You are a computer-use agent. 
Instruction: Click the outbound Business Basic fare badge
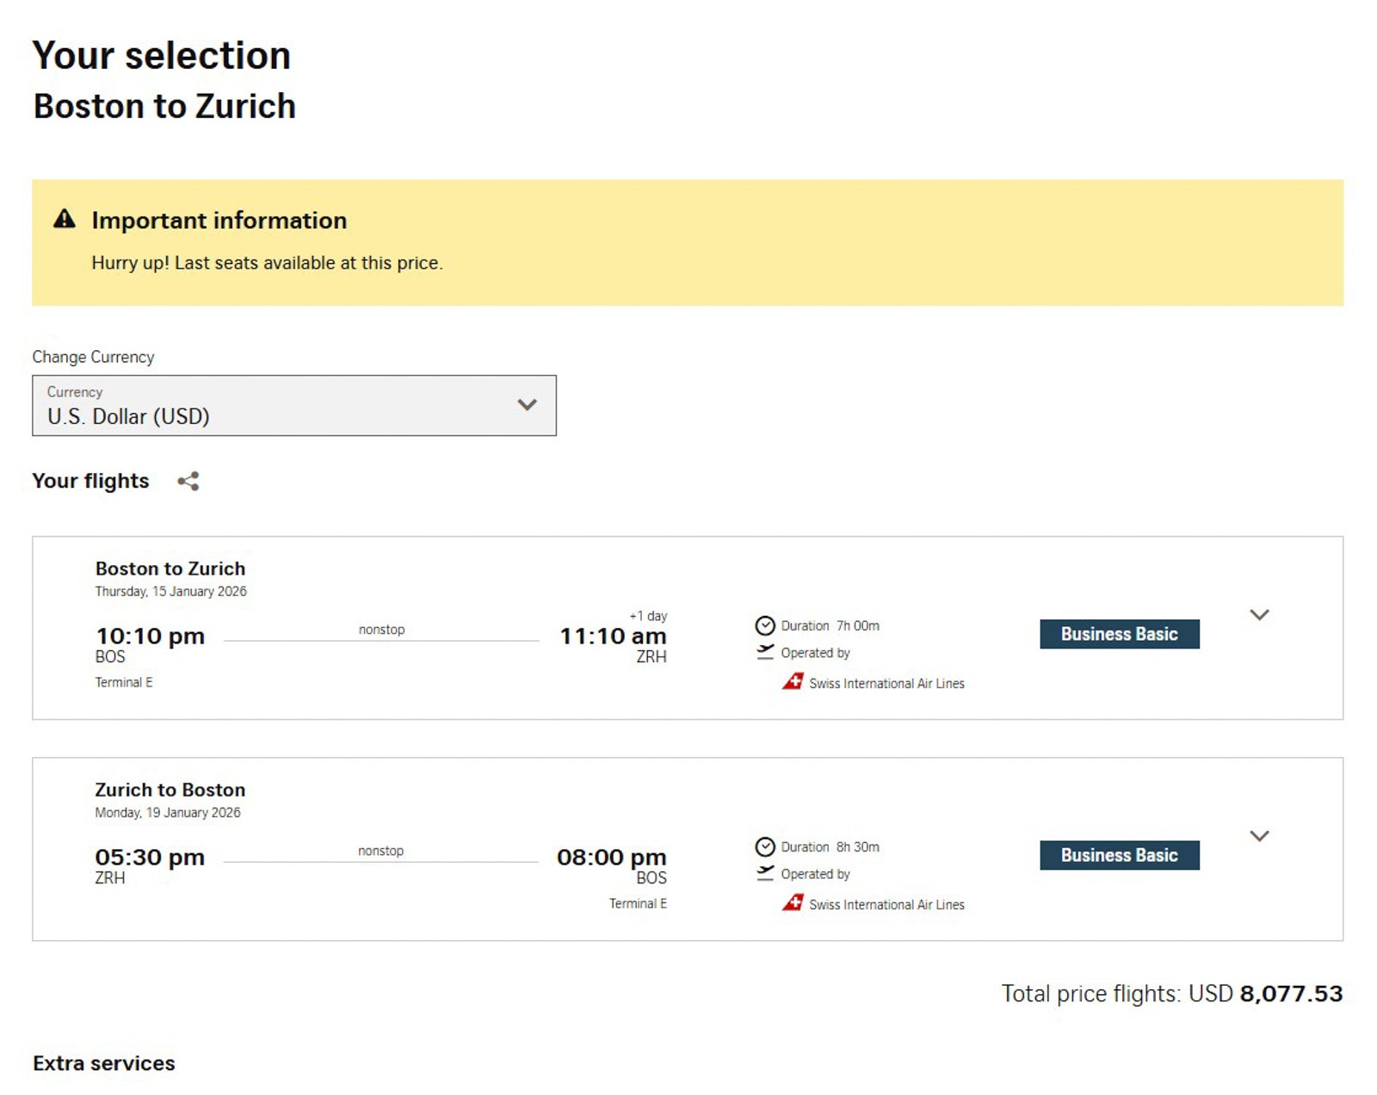[1119, 634]
